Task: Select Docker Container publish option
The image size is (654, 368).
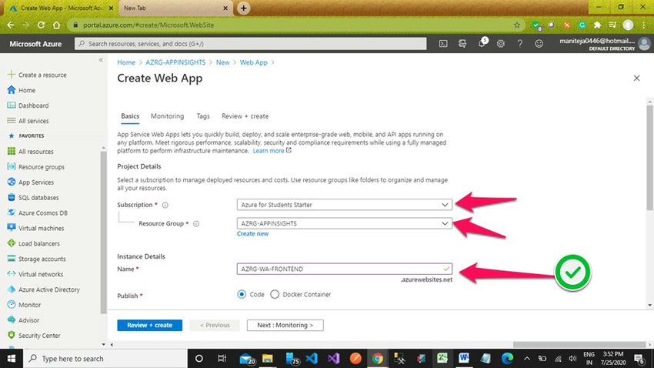Action: (x=275, y=294)
